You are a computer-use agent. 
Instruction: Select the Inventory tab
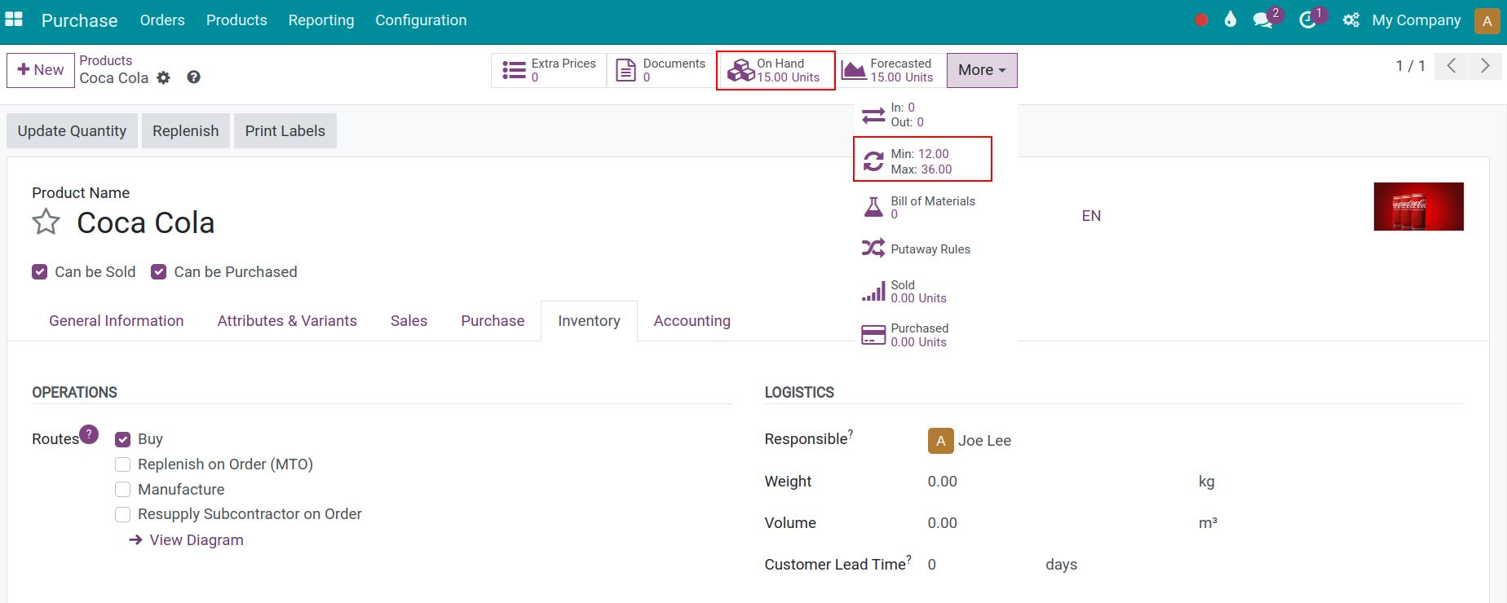tap(589, 321)
